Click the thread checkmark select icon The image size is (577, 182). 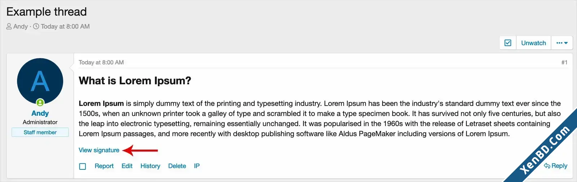(508, 43)
